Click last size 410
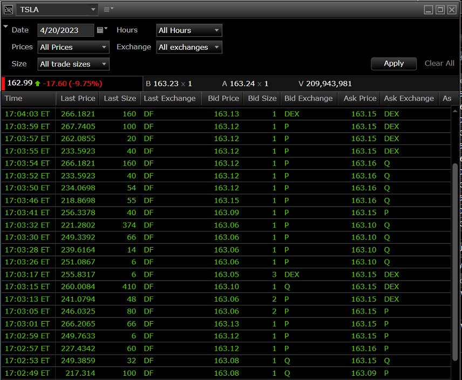The width and height of the screenshot is (462, 380). click(130, 286)
